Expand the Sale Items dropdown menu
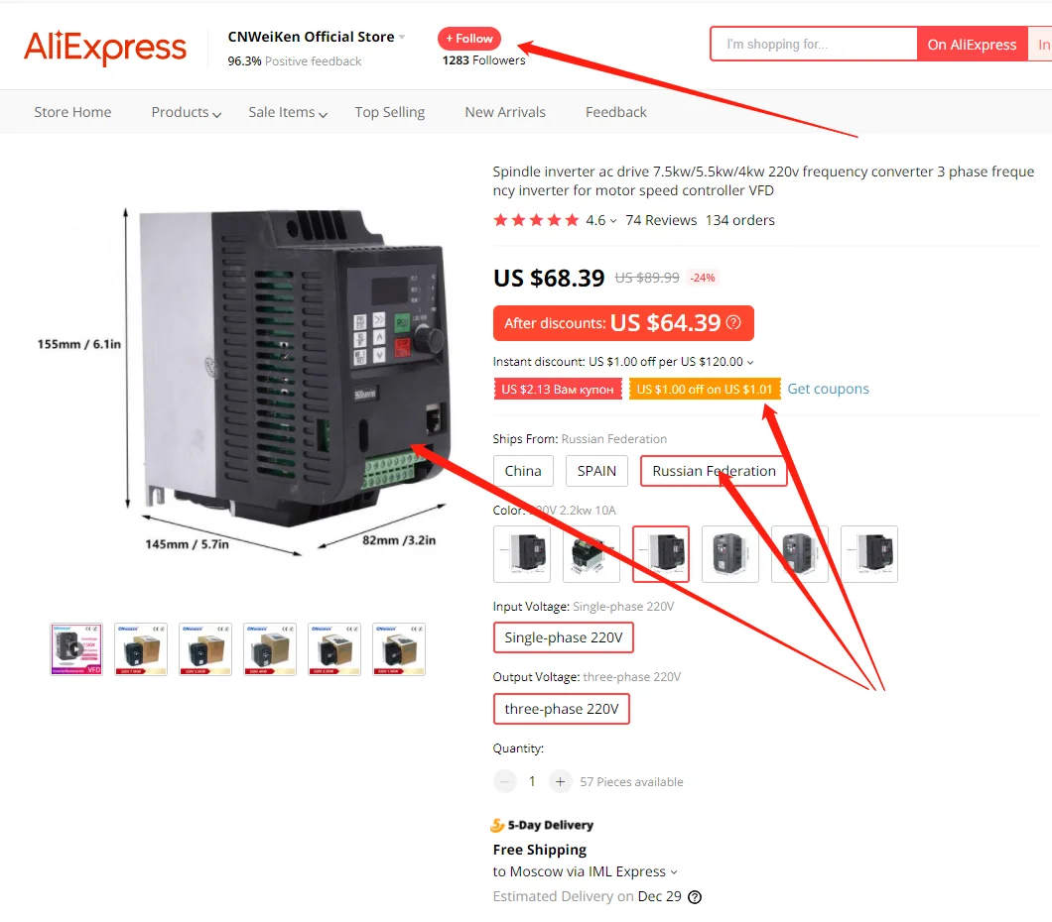The height and width of the screenshot is (922, 1052). (288, 113)
